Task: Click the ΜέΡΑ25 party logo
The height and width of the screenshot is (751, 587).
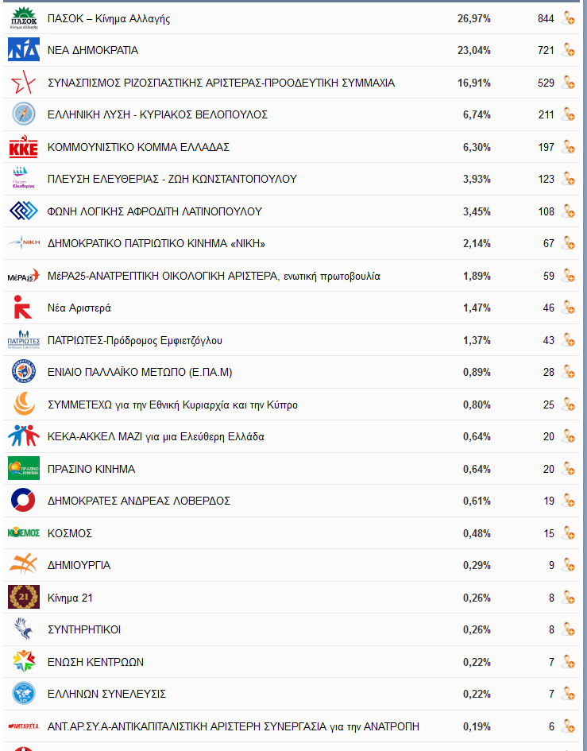Action: point(24,276)
